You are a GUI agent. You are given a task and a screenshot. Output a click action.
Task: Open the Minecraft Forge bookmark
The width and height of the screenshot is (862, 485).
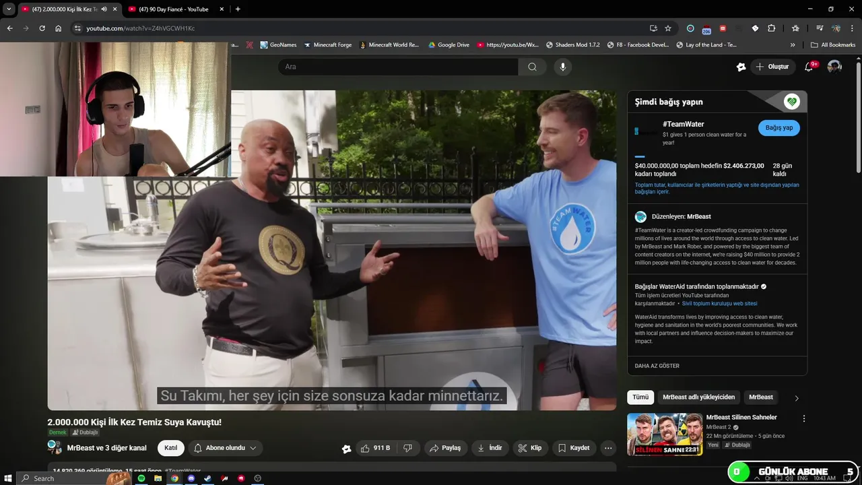[x=327, y=45]
